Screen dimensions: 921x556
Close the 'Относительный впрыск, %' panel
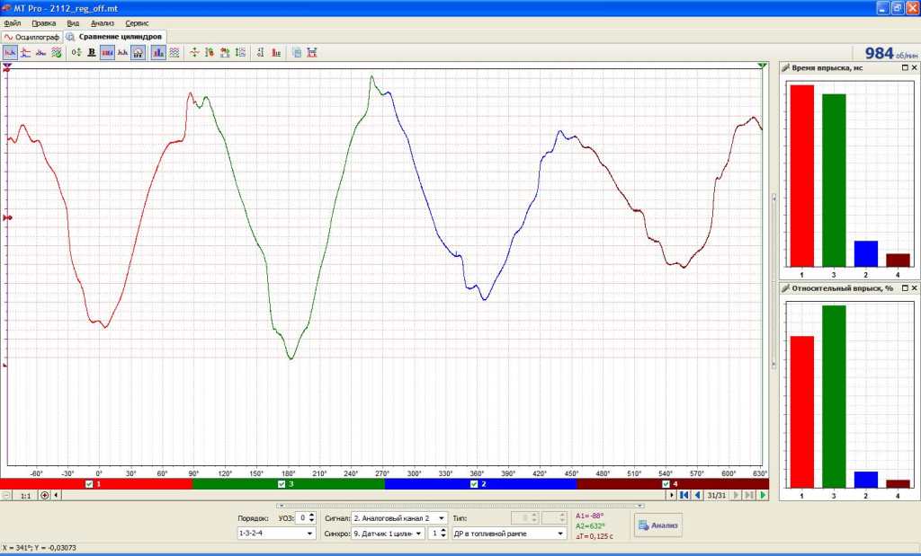tap(914, 288)
